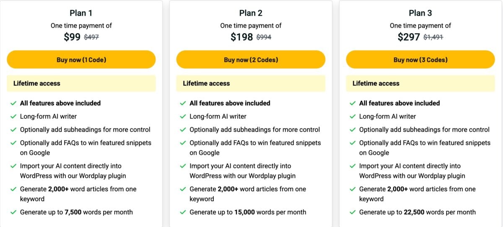Click Plan 2 checkmark beside All features above included
Image resolution: width=503 pixels, height=227 pixels.
[183, 103]
